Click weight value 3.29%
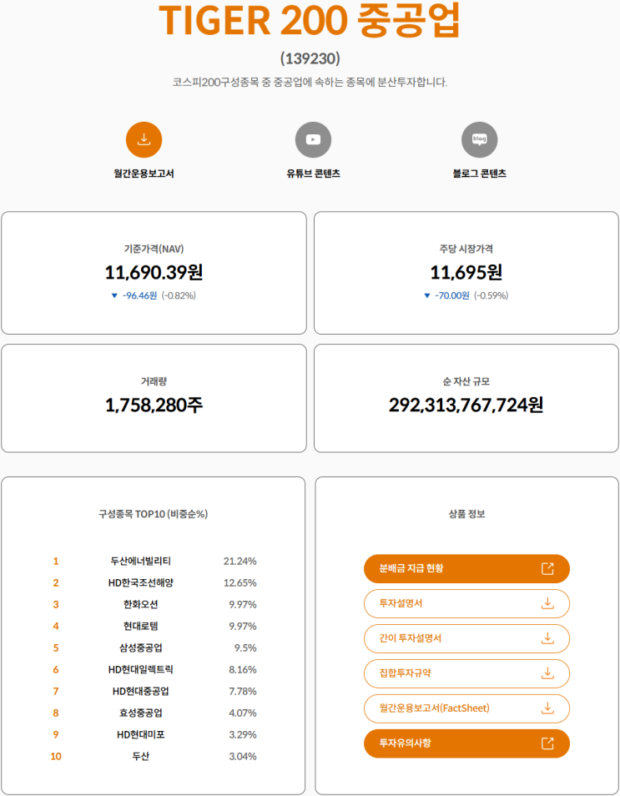 (243, 735)
